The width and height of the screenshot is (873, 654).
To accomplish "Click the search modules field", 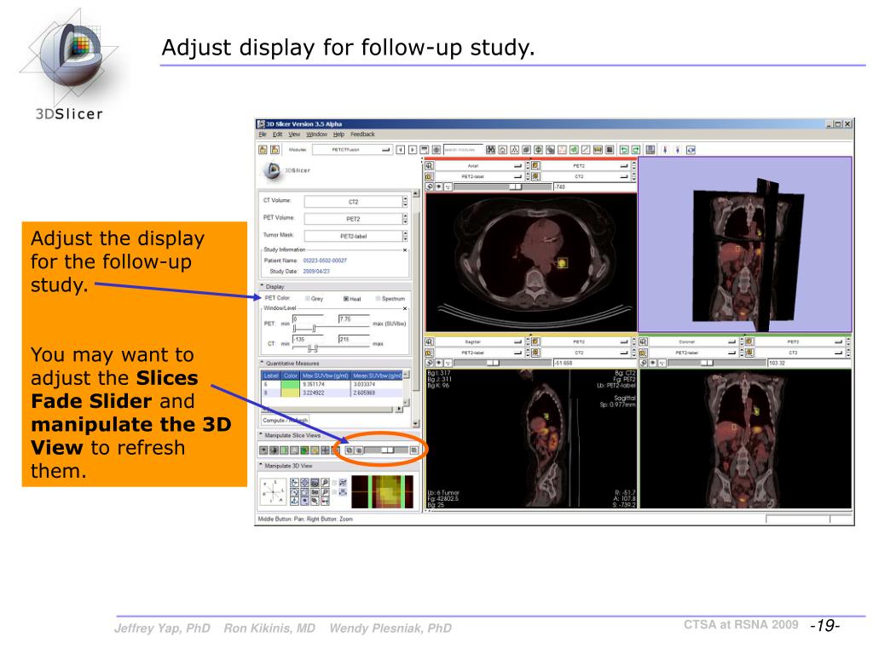I will click(x=463, y=150).
